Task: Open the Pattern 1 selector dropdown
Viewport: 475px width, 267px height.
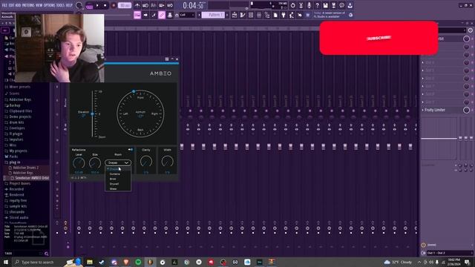Action: pos(213,15)
